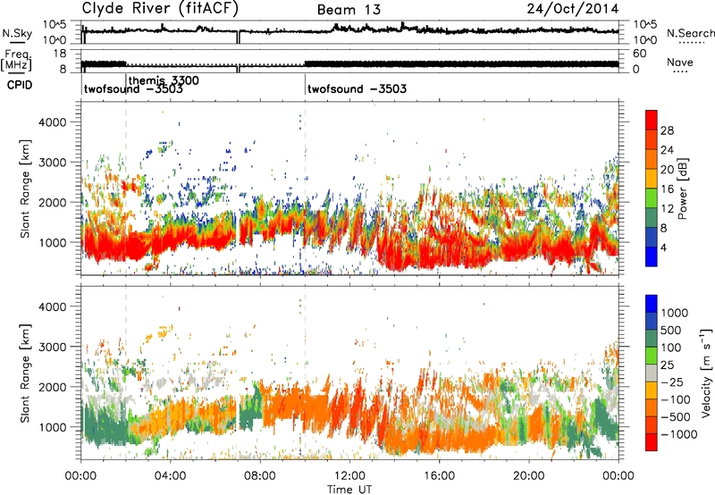Select the "N.Sky" noise legend label
715x495 pixels.
[17, 34]
